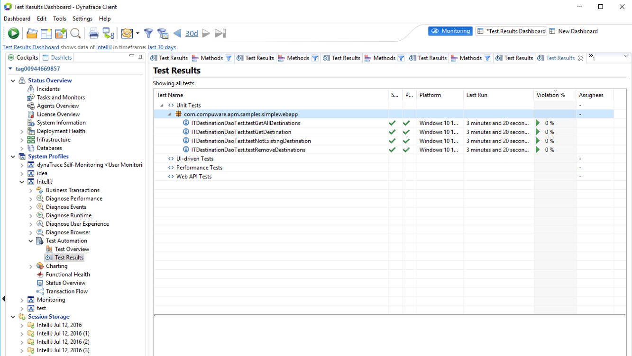Collapse the tag00944669857 server node
632x356 pixels.
click(x=10, y=69)
